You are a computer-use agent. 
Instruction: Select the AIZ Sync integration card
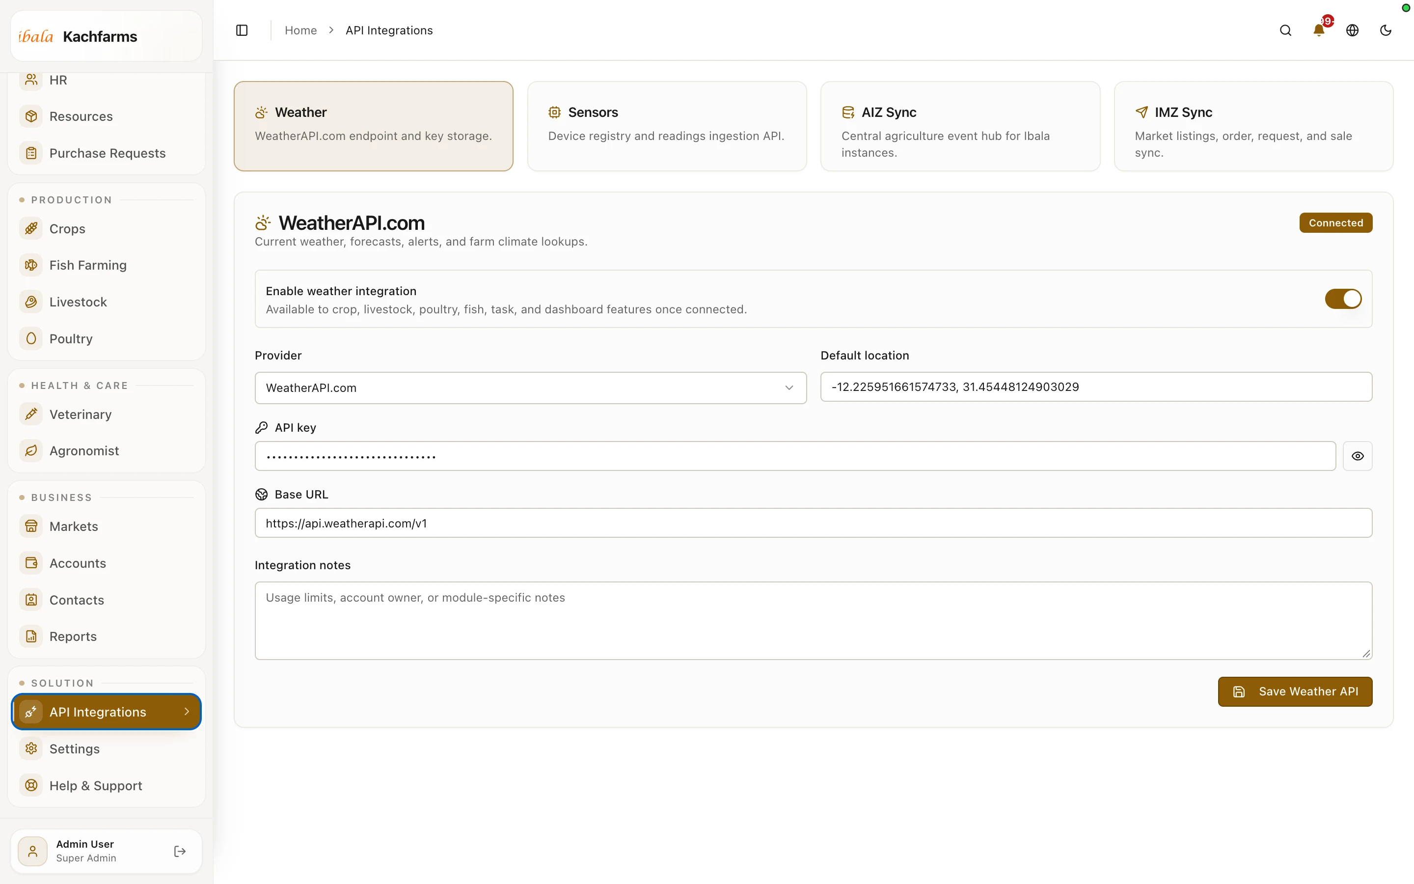[960, 126]
